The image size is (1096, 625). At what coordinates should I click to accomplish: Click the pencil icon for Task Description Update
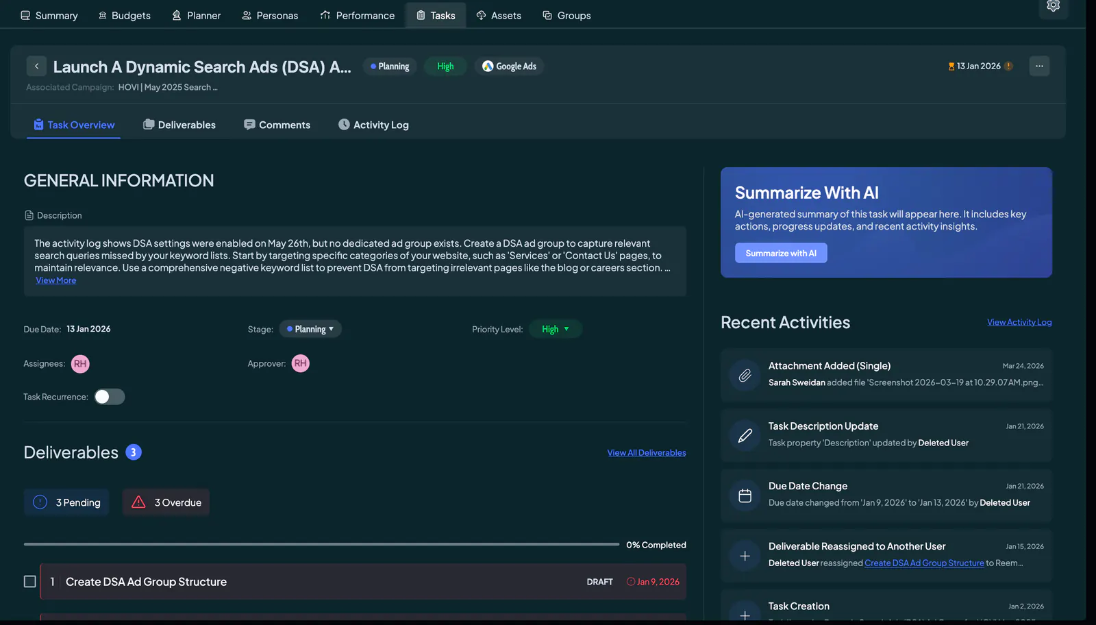[x=745, y=435]
